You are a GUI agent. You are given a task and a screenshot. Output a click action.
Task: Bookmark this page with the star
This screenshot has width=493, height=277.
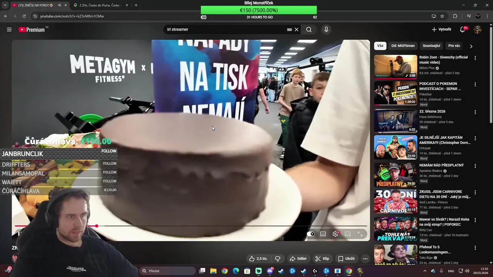click(442, 16)
